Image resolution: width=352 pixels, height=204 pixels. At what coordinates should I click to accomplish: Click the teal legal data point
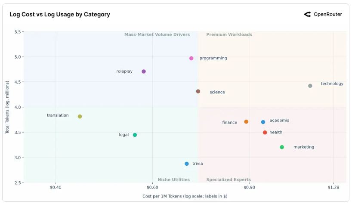[135, 135]
